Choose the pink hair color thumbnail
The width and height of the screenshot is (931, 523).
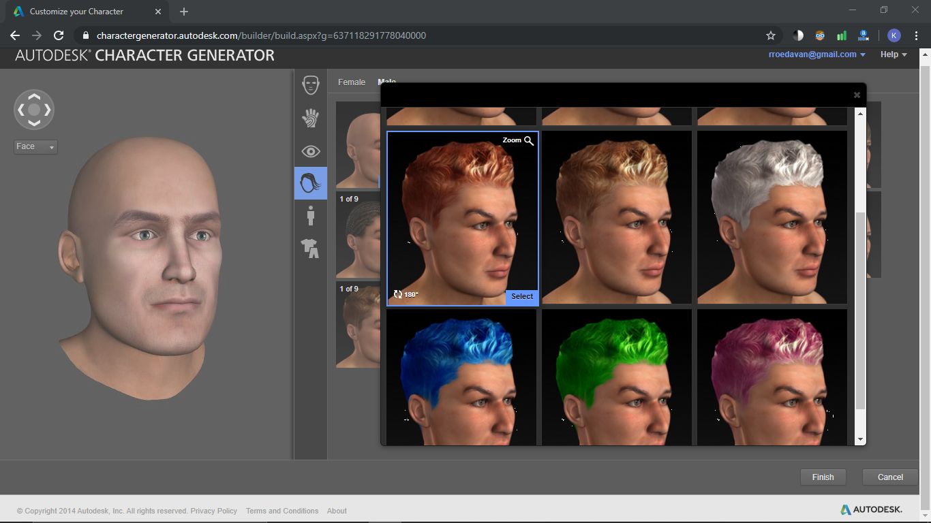(x=772, y=377)
